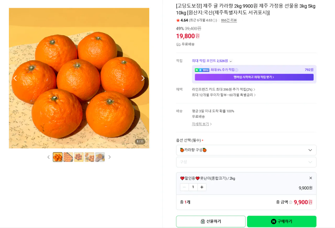Open the 카라향 구성 option dropdown
335x228 pixels.
coord(246,150)
